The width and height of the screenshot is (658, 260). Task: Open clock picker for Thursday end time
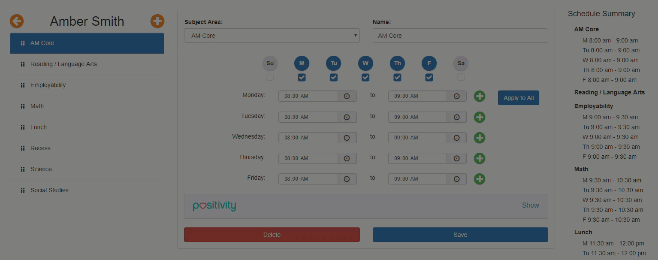(456, 158)
